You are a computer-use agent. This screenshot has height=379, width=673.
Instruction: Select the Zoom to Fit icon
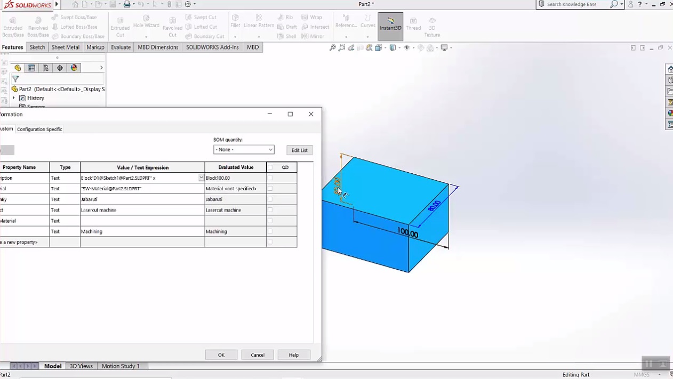[333, 47]
